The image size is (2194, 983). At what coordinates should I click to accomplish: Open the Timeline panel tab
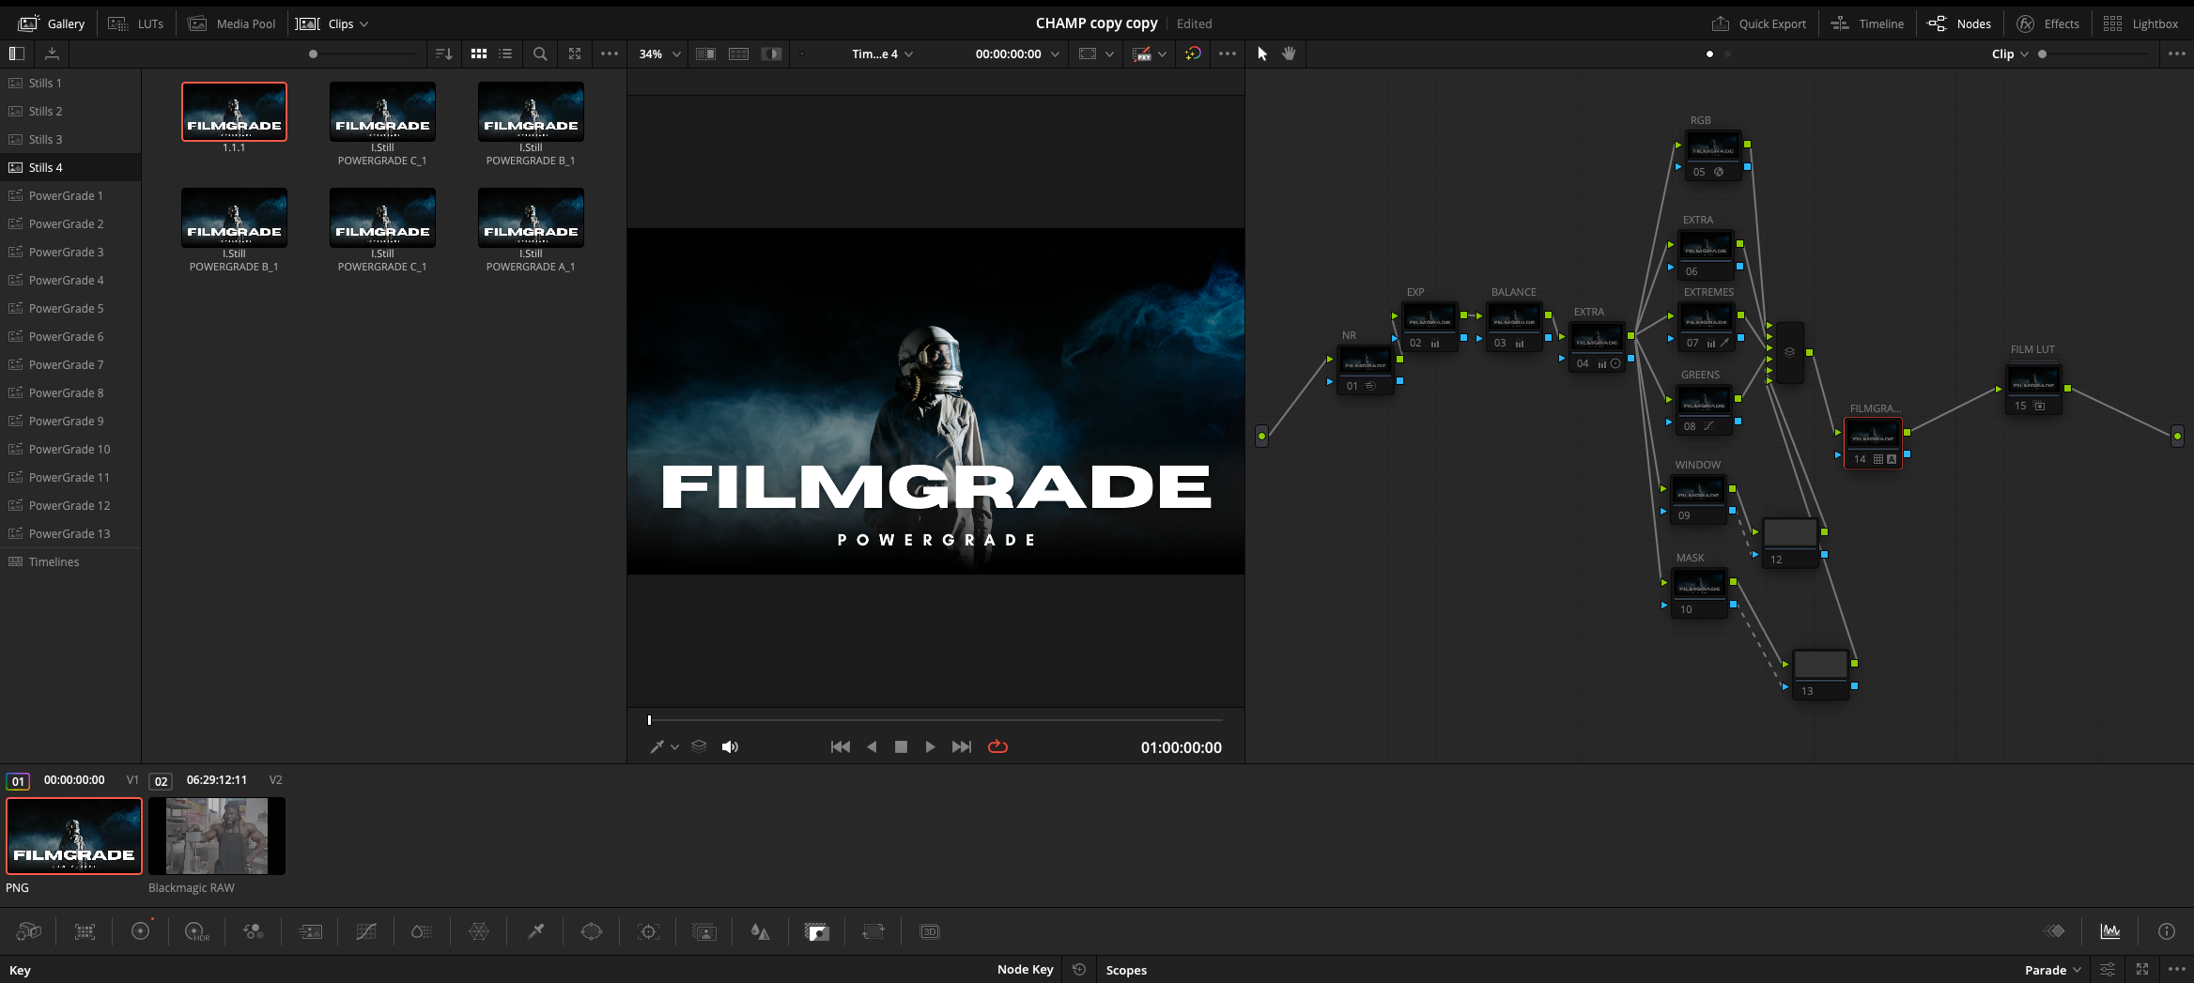[x=1867, y=23]
